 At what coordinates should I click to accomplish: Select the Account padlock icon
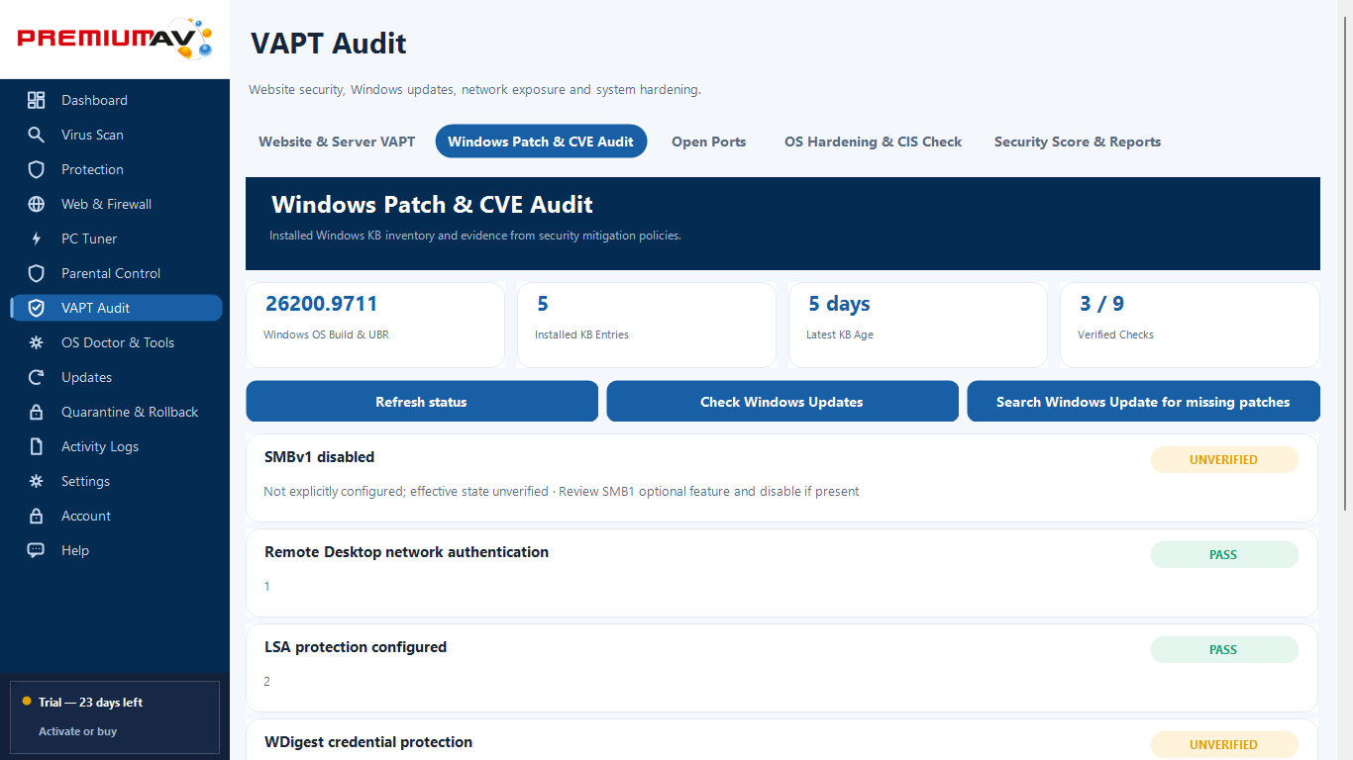point(37,516)
